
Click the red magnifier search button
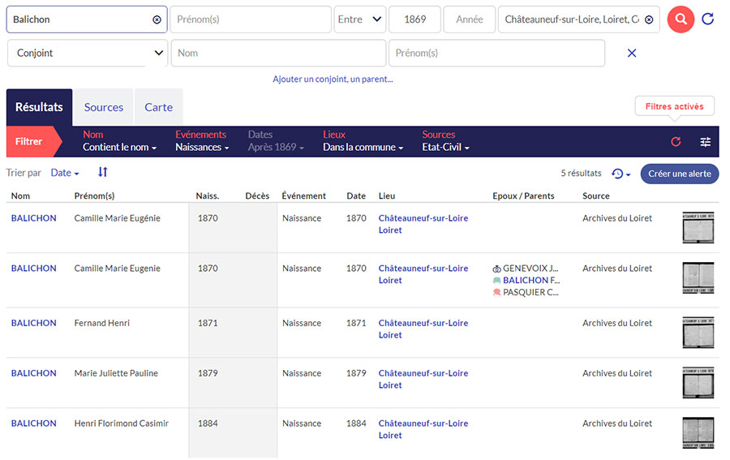click(x=681, y=19)
